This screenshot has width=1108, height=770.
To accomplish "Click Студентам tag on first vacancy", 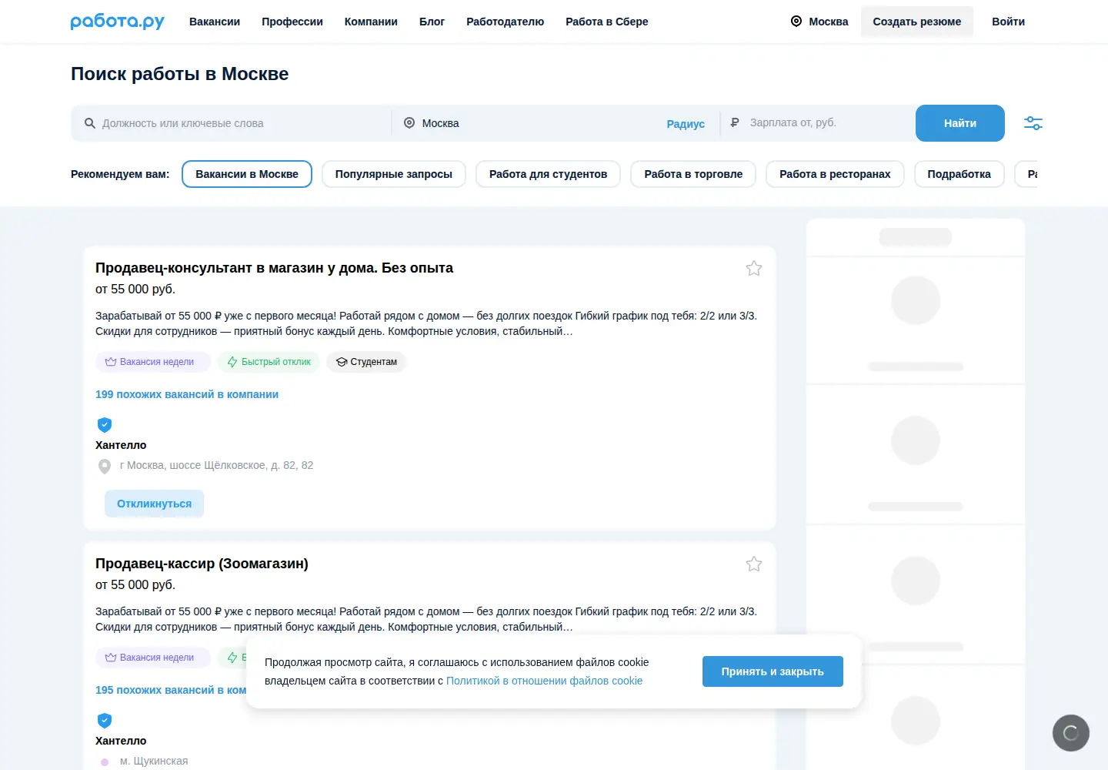I will [366, 362].
